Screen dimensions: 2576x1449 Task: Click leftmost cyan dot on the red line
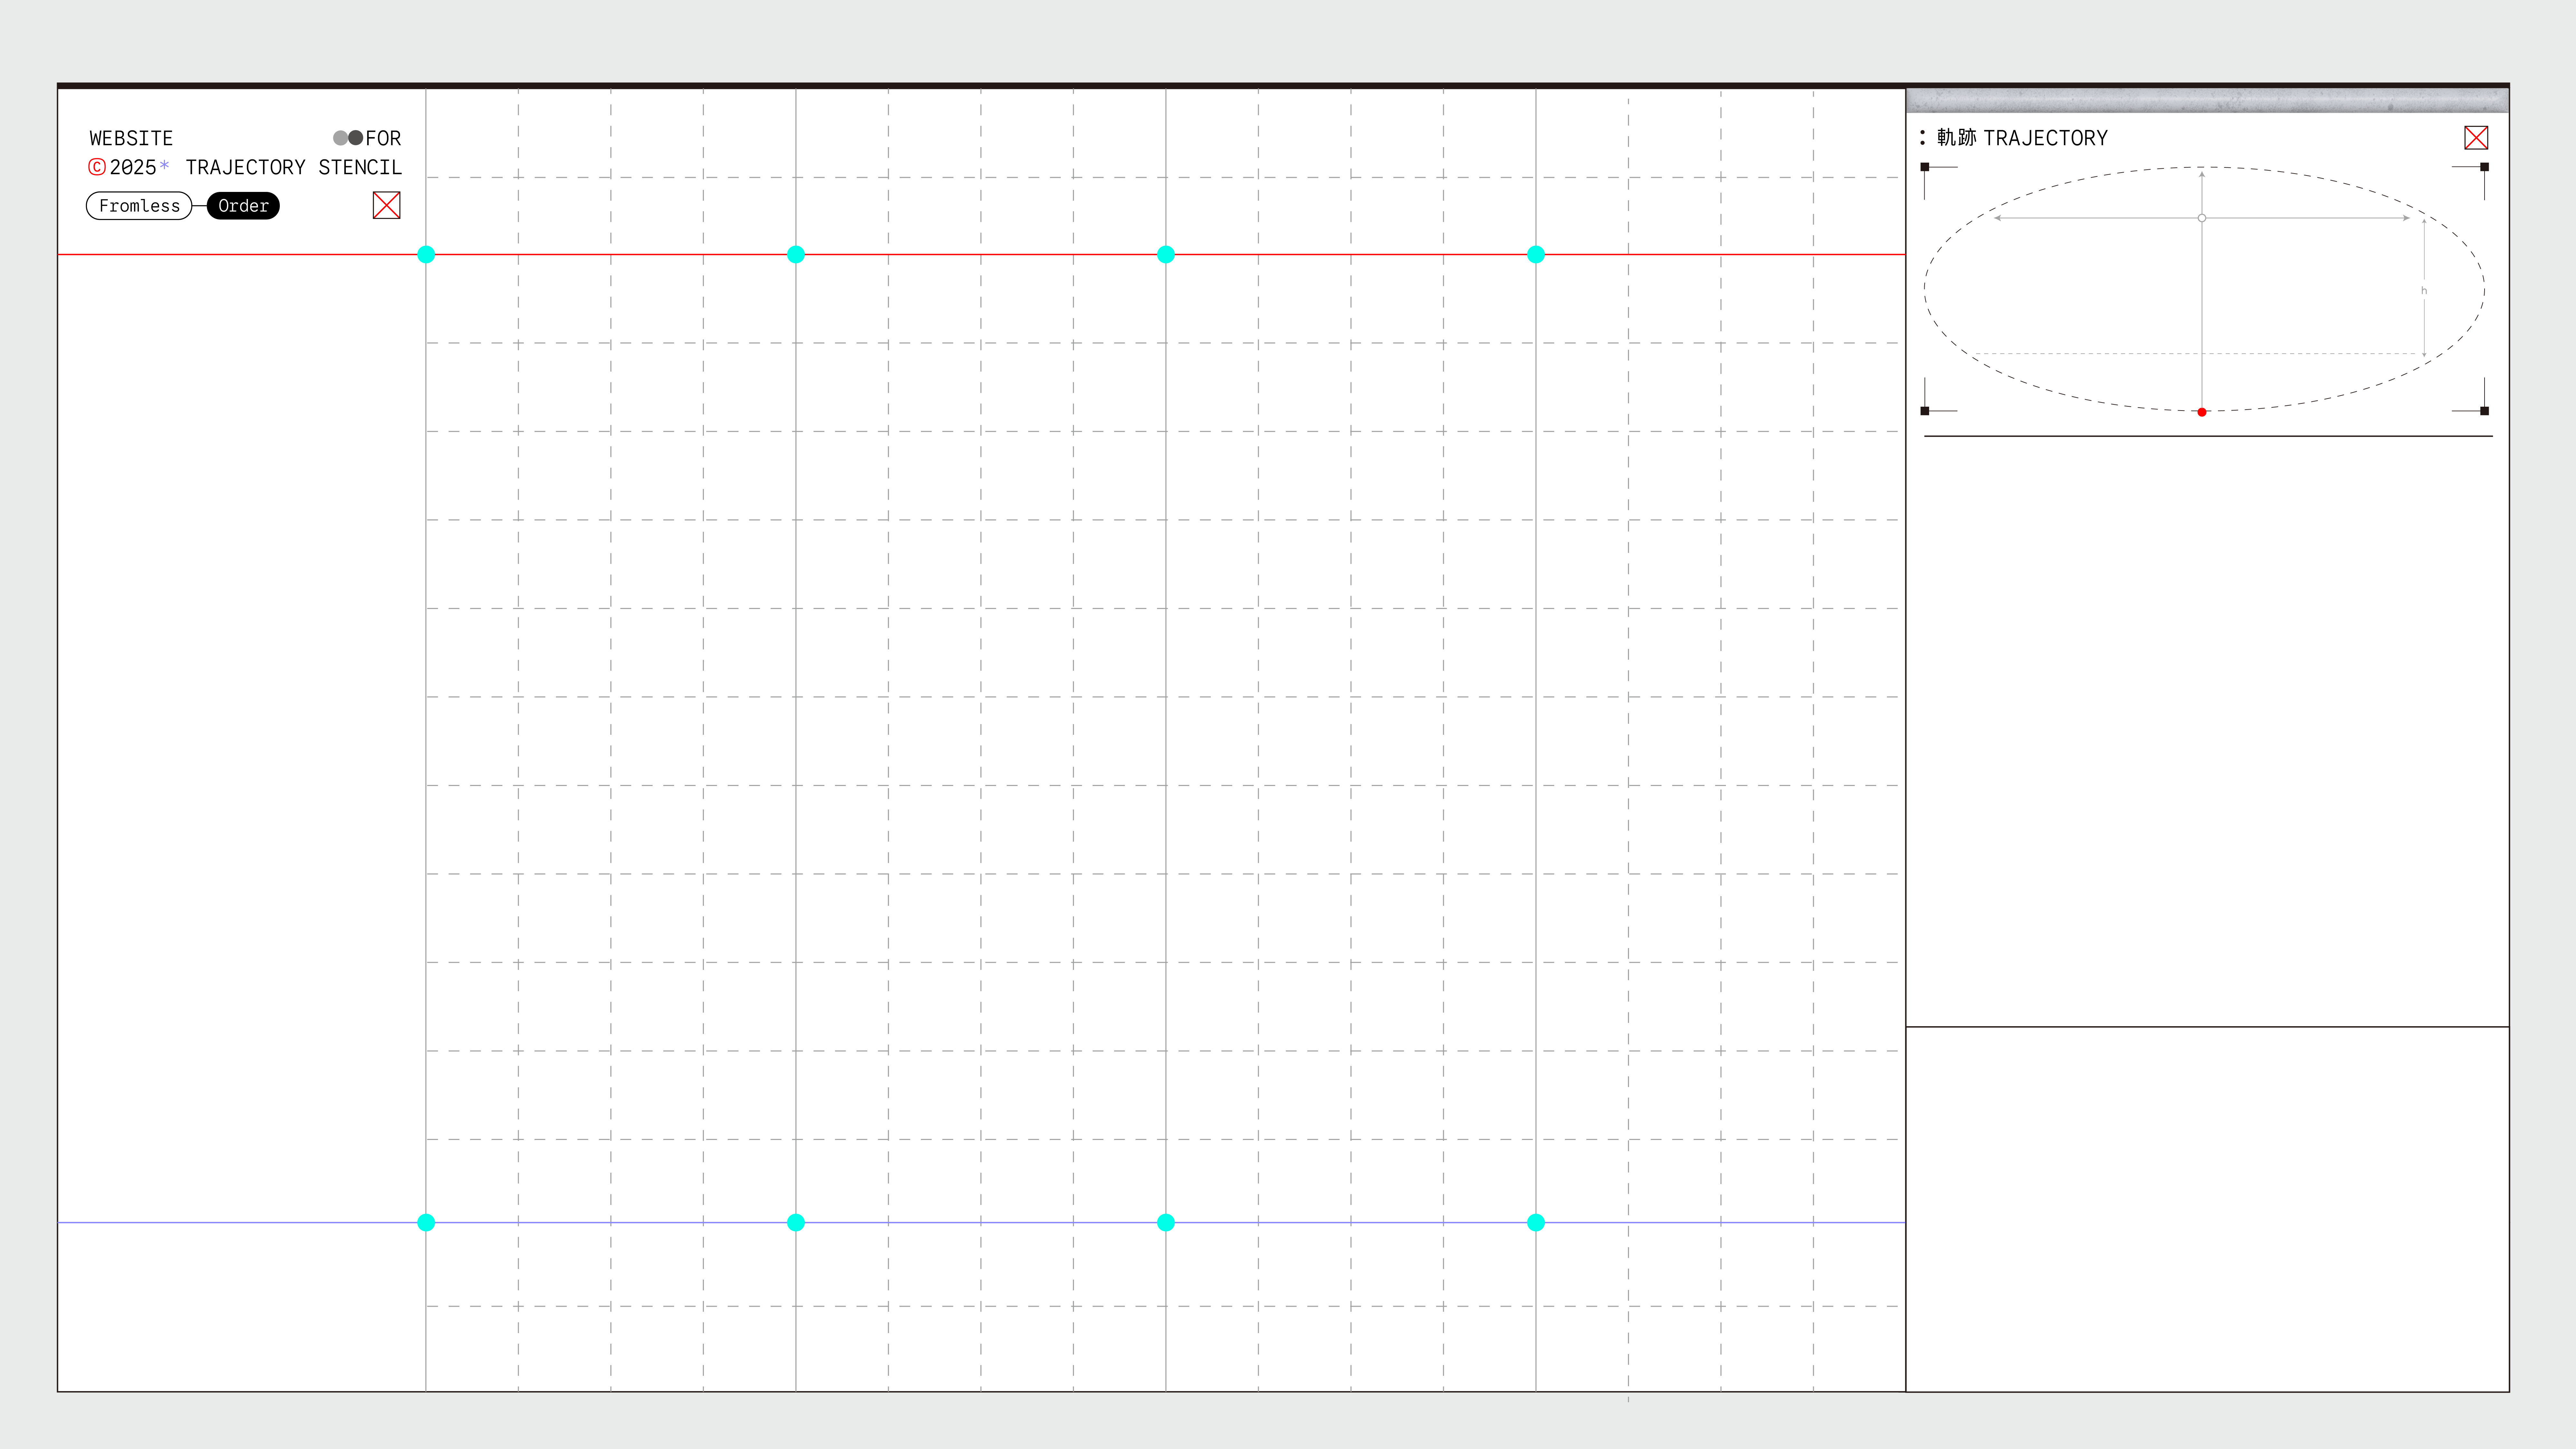[x=426, y=255]
